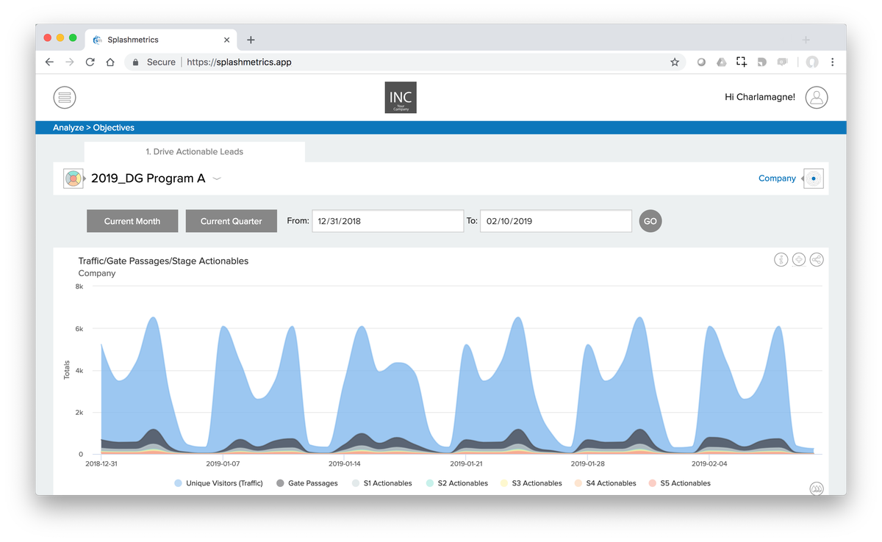Click the From date field 12/31/2018
Viewport: 882px width, 542px height.
coord(388,221)
